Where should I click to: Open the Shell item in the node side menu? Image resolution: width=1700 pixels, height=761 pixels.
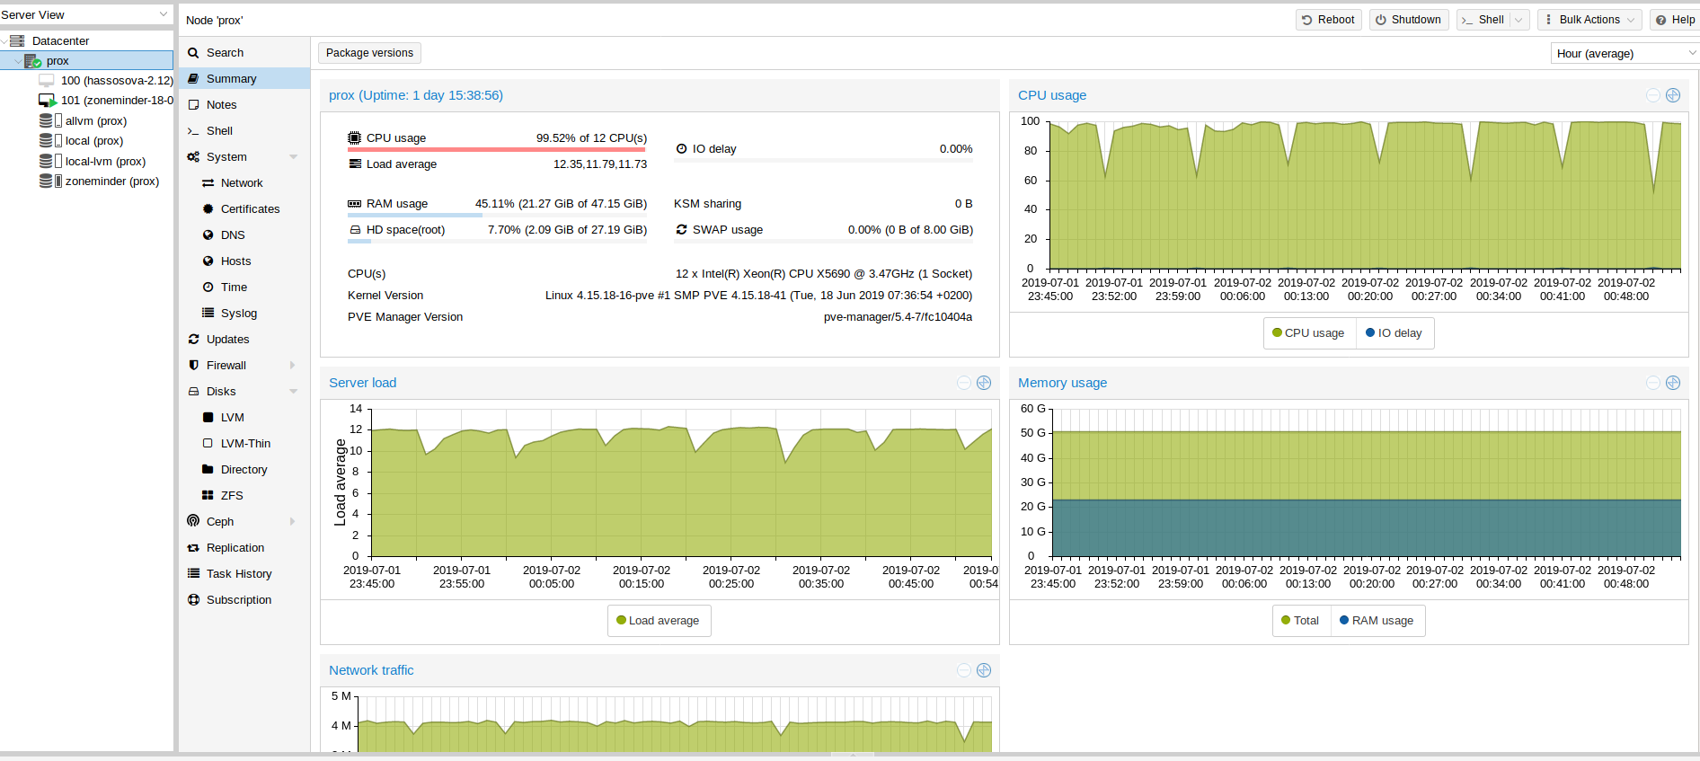point(244,131)
